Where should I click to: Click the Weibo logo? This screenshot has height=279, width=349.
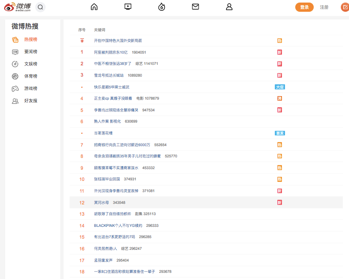pos(17,7)
